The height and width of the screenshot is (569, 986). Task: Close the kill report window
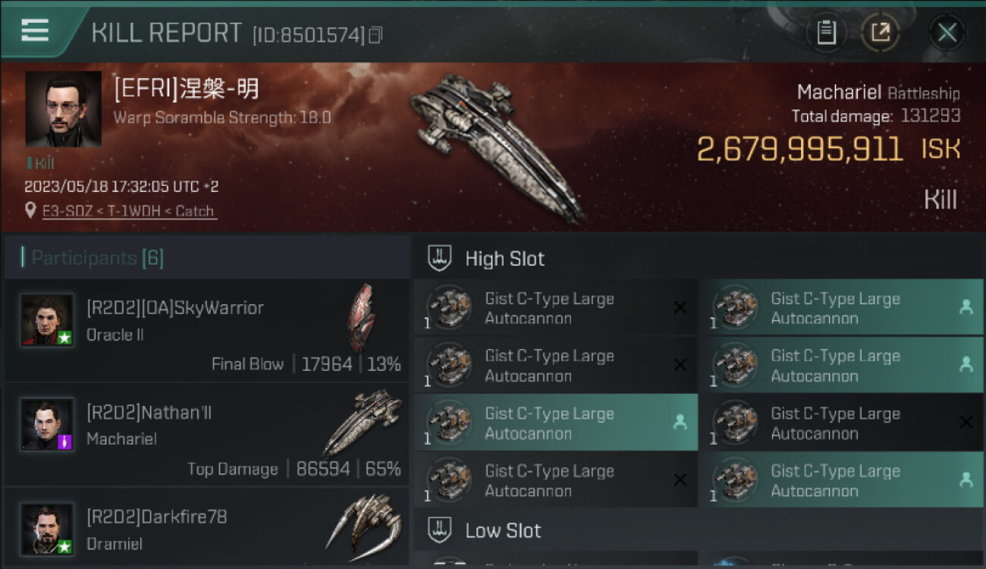947,33
